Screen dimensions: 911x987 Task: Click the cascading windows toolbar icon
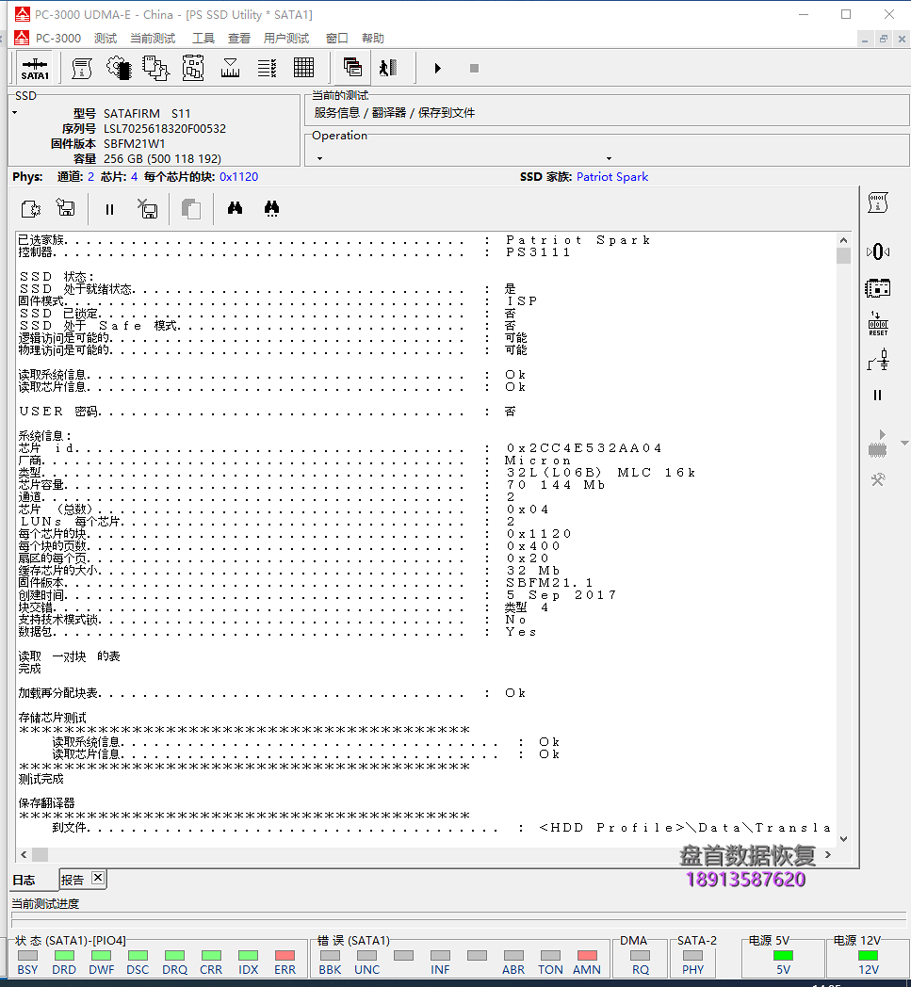pos(352,68)
